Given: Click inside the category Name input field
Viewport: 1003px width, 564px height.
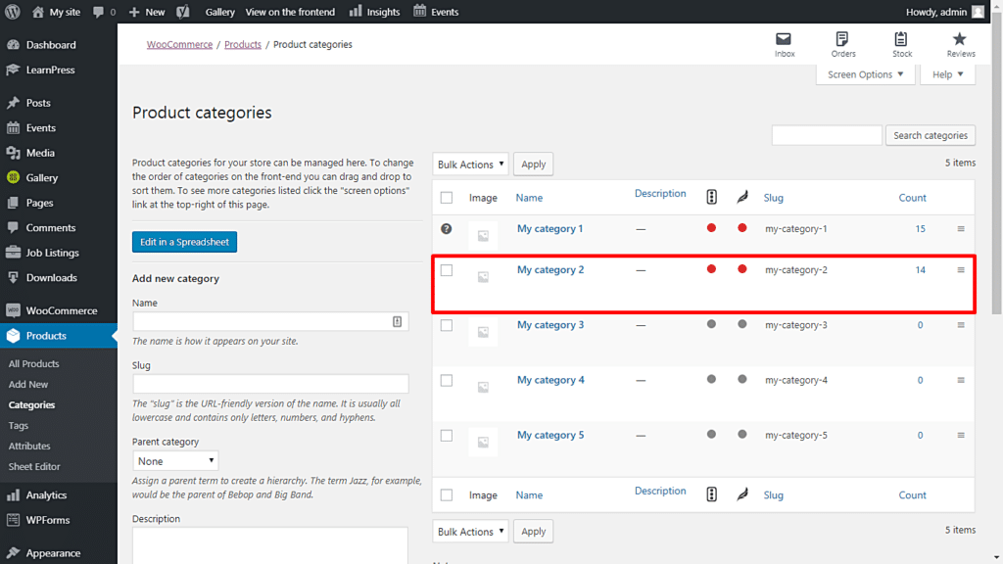Looking at the screenshot, I should pyautogui.click(x=264, y=321).
